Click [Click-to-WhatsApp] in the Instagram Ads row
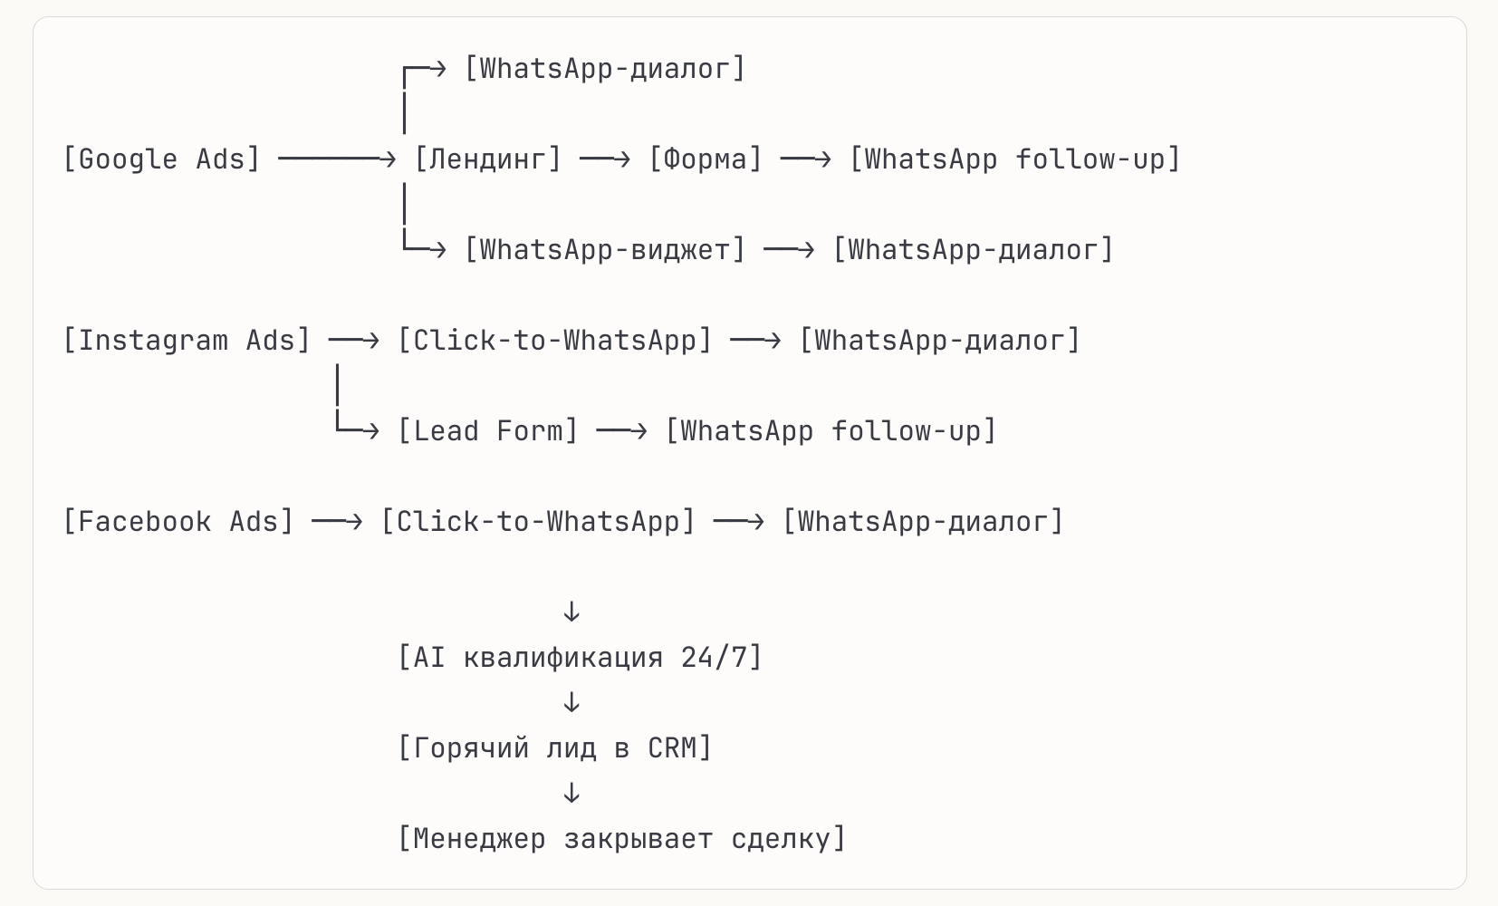 click(554, 341)
